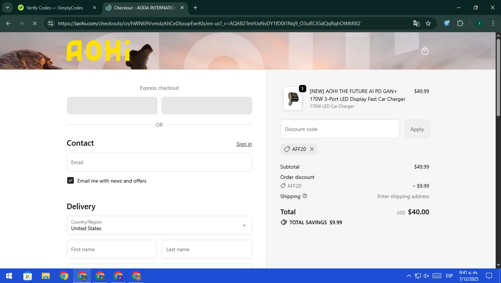Screen dimensions: 501x283
Task: Open the Chrome taskbar icon with A badge
Action: (136, 276)
